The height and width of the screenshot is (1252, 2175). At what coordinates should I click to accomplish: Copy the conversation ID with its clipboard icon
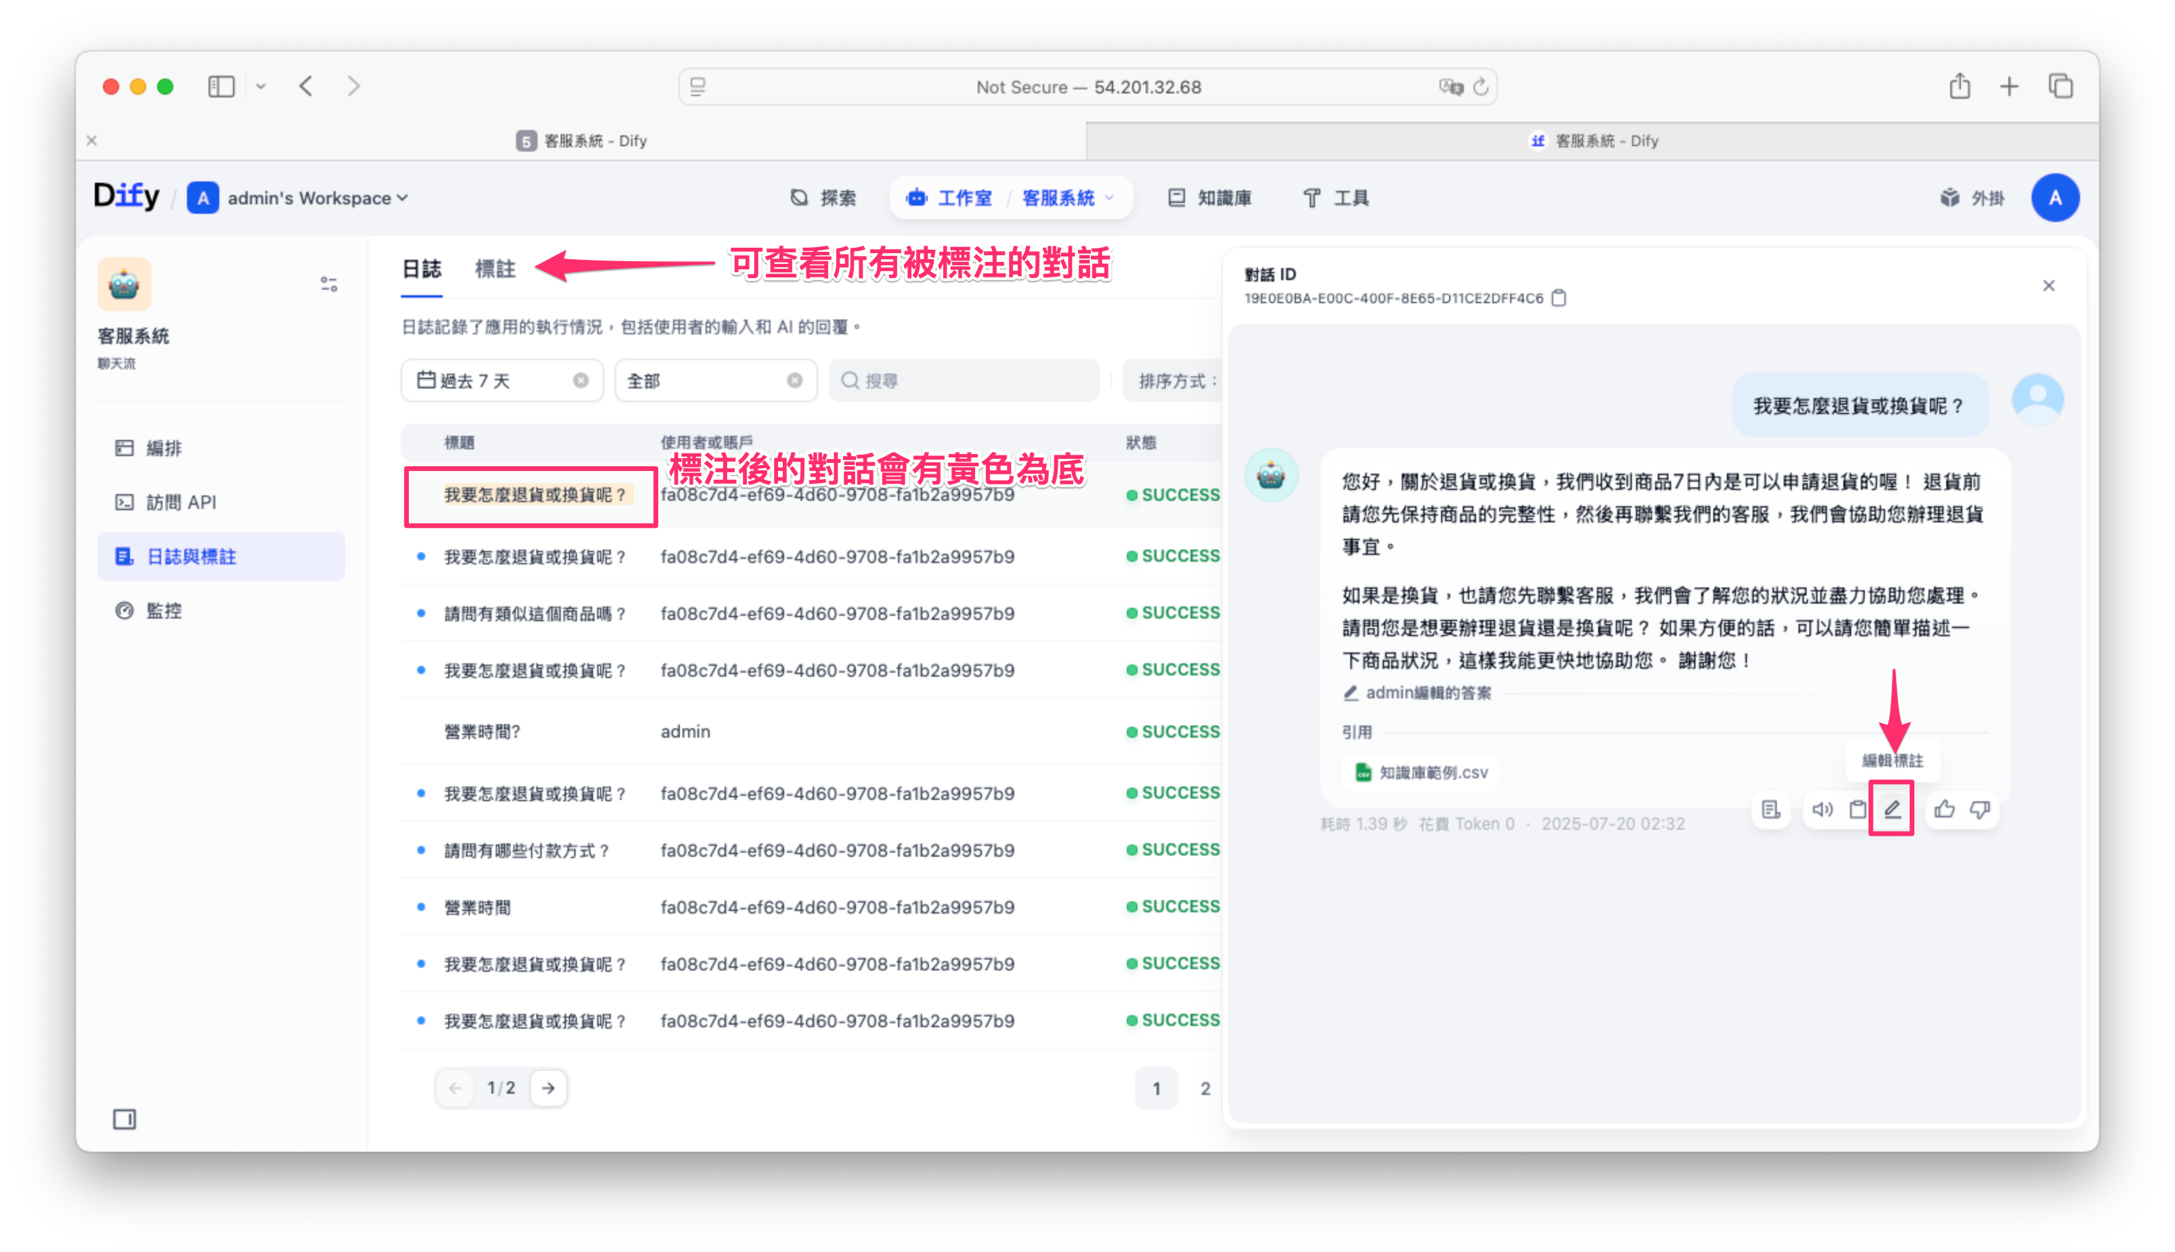click(1558, 298)
